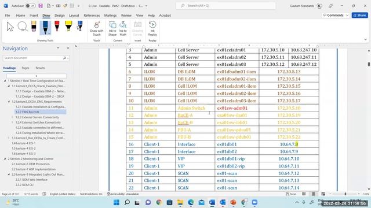Switch to Web Layout view
Viewport: 371px width, 208px height.
pos(323,194)
